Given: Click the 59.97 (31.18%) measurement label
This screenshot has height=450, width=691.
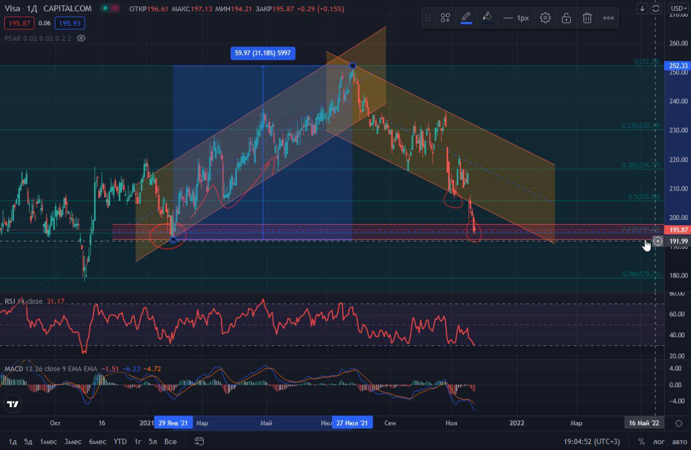Looking at the screenshot, I should click(263, 53).
